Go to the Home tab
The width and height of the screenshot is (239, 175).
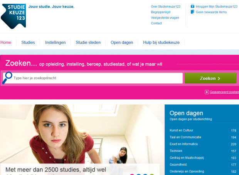point(6,42)
